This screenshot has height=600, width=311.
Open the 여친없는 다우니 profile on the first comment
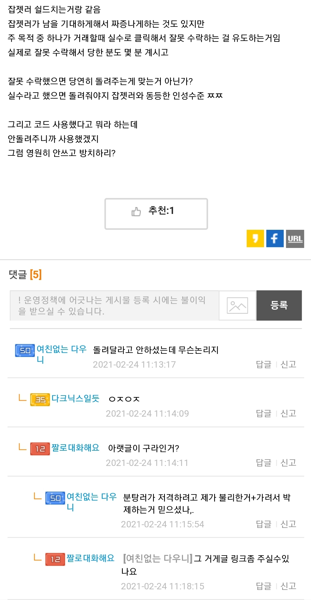pyautogui.click(x=61, y=349)
